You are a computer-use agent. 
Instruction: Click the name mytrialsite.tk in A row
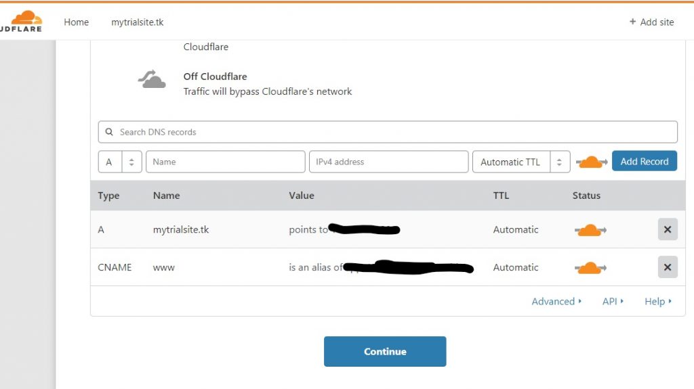(x=181, y=229)
